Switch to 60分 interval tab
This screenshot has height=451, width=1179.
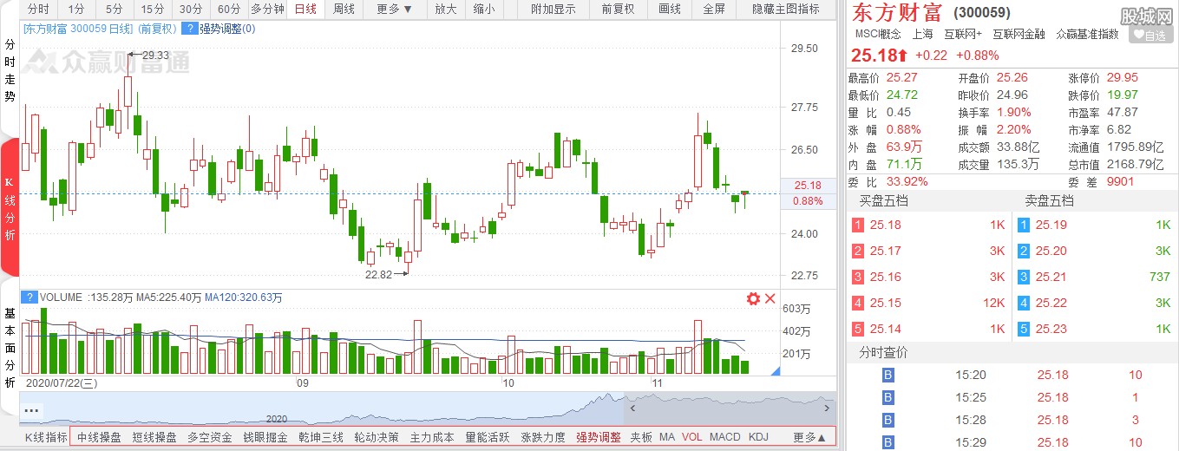[229, 10]
